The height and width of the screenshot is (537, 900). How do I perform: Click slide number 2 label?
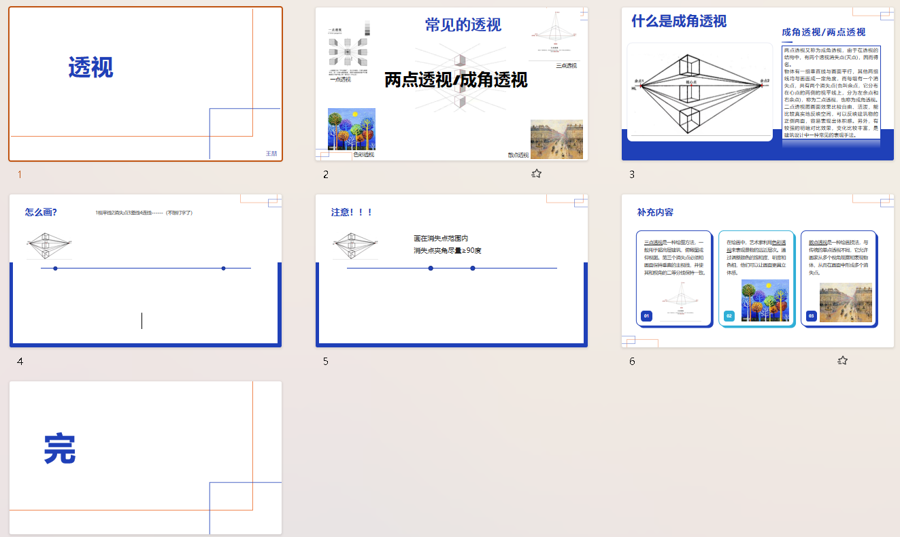click(x=326, y=175)
